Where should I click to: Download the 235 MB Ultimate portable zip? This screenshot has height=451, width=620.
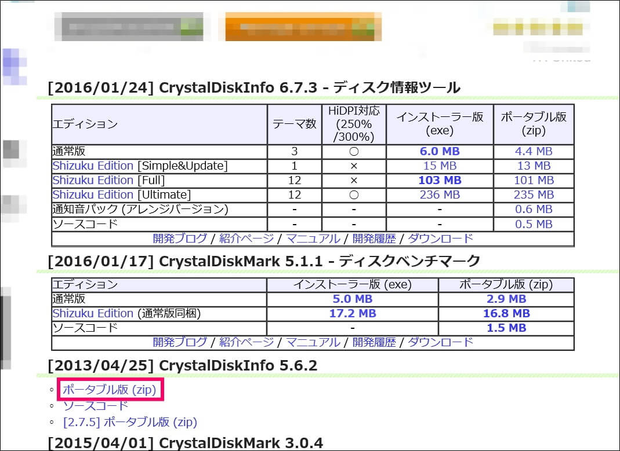click(534, 195)
